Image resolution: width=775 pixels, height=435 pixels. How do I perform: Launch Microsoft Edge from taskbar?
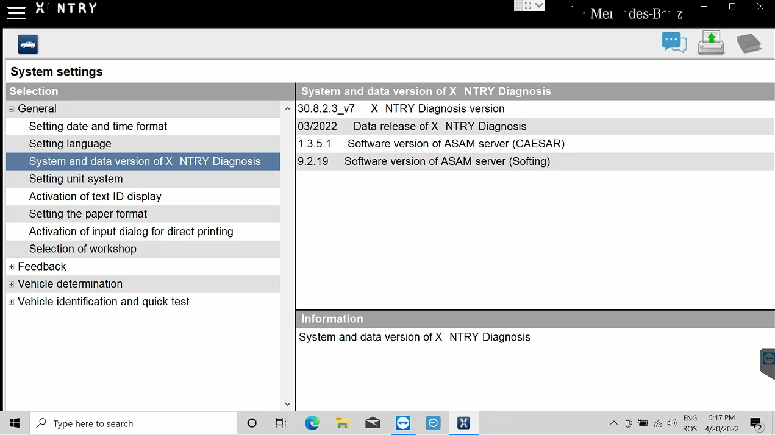coord(312,423)
